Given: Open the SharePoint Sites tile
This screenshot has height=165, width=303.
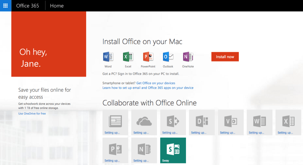Looking at the screenshot, I should (x=173, y=122).
